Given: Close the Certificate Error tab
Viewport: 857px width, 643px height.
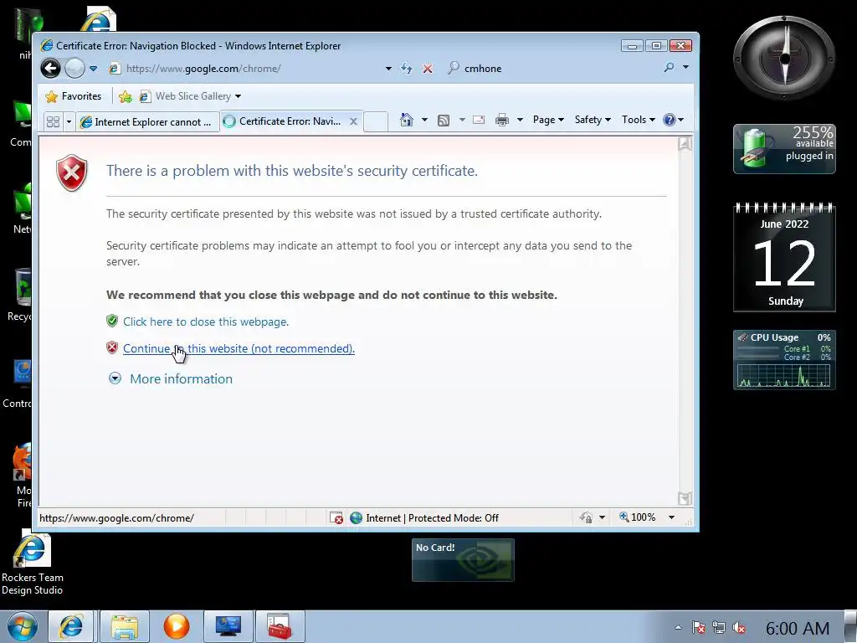Looking at the screenshot, I should [x=354, y=121].
